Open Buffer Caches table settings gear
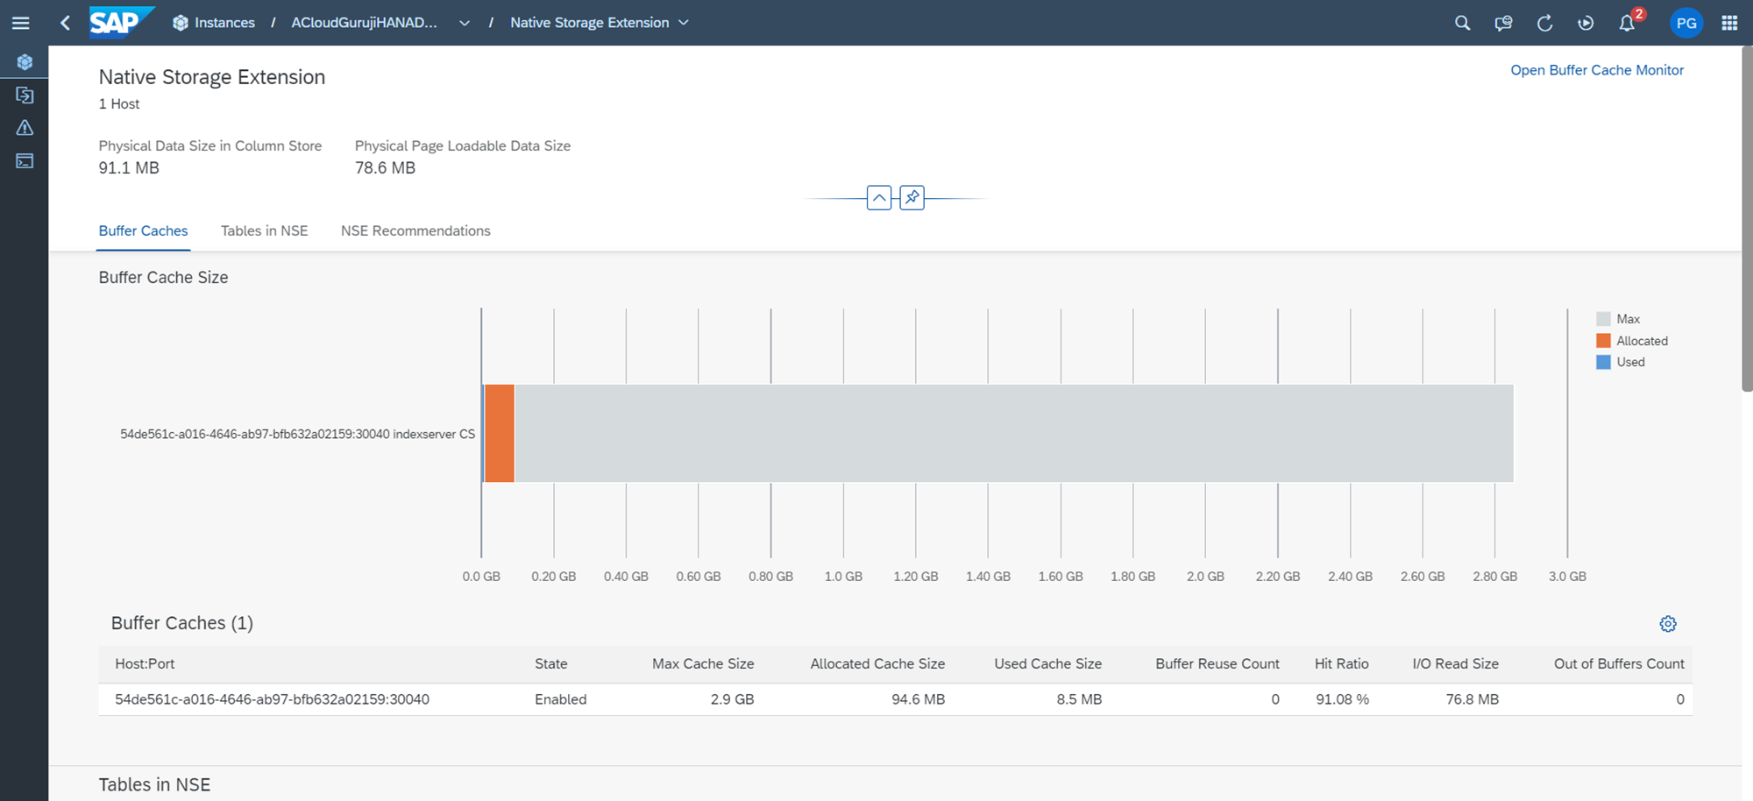1753x801 pixels. point(1667,624)
